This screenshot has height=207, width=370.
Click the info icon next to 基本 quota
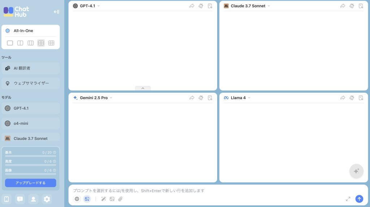55,153
